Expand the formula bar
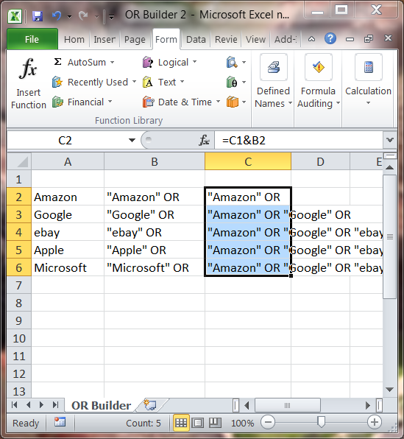The image size is (404, 439). 390,140
